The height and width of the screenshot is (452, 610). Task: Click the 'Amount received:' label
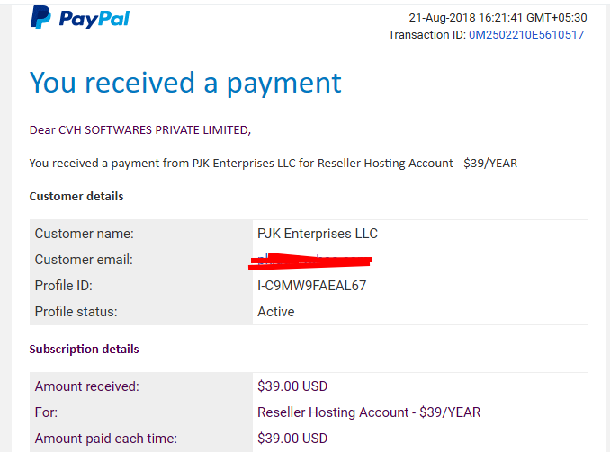pyautogui.click(x=86, y=386)
